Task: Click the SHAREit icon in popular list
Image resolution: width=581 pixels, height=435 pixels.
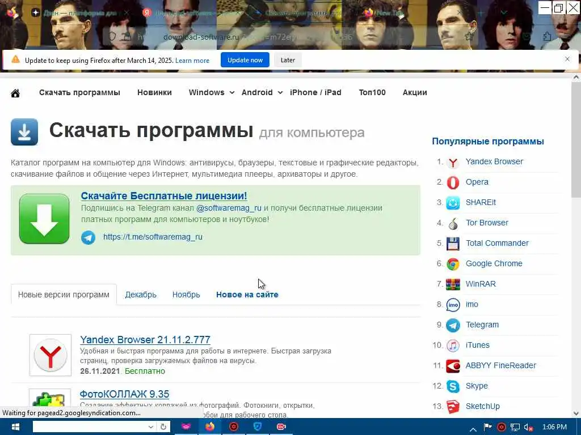Action: coord(453,203)
